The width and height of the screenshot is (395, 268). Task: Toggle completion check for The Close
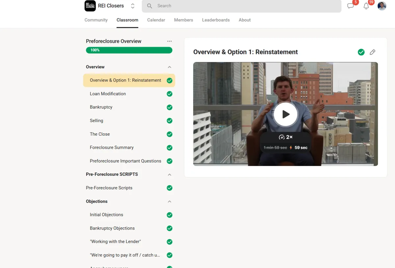[170, 134]
